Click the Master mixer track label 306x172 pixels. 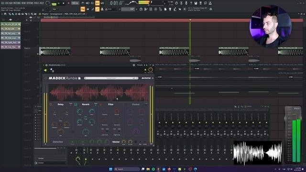[x=296, y=108]
